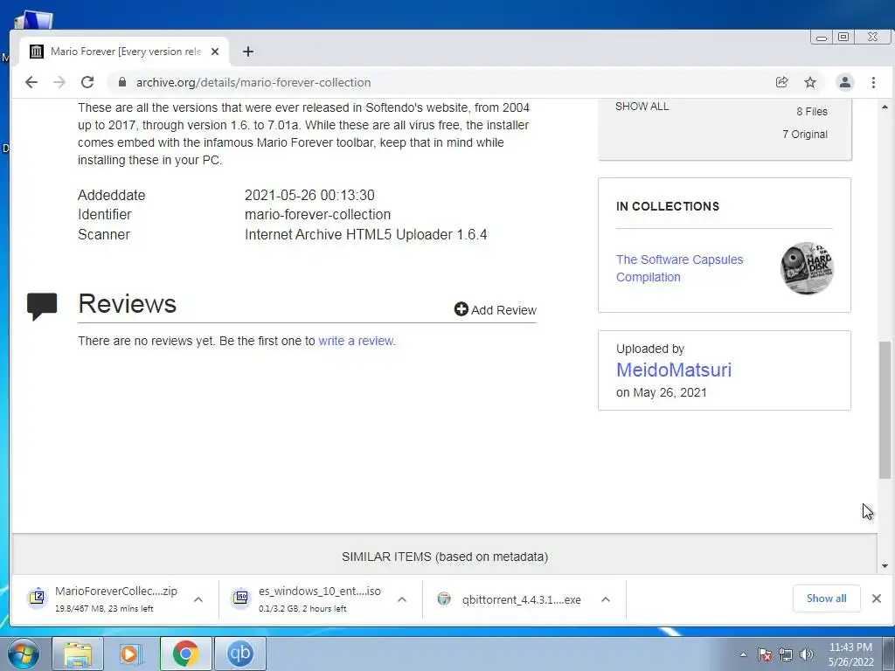Select the Mario Forever browser tab

[x=124, y=52]
